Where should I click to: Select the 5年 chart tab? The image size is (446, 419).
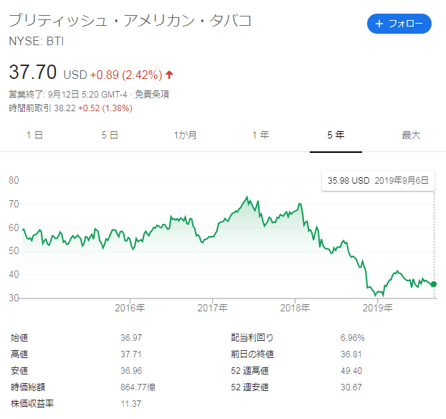(x=335, y=134)
